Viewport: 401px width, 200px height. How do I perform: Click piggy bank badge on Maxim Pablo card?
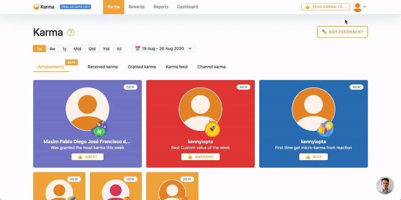pyautogui.click(x=99, y=129)
